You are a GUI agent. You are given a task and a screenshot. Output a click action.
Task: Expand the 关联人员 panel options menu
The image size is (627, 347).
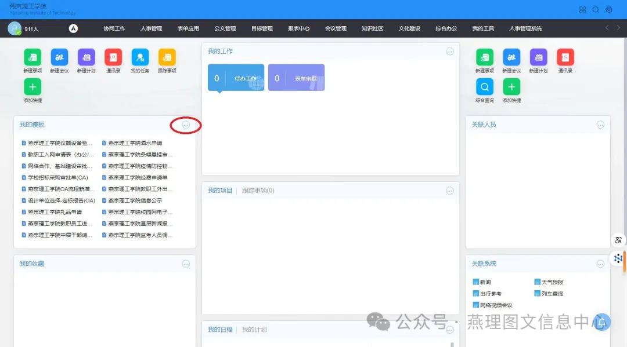[600, 125]
